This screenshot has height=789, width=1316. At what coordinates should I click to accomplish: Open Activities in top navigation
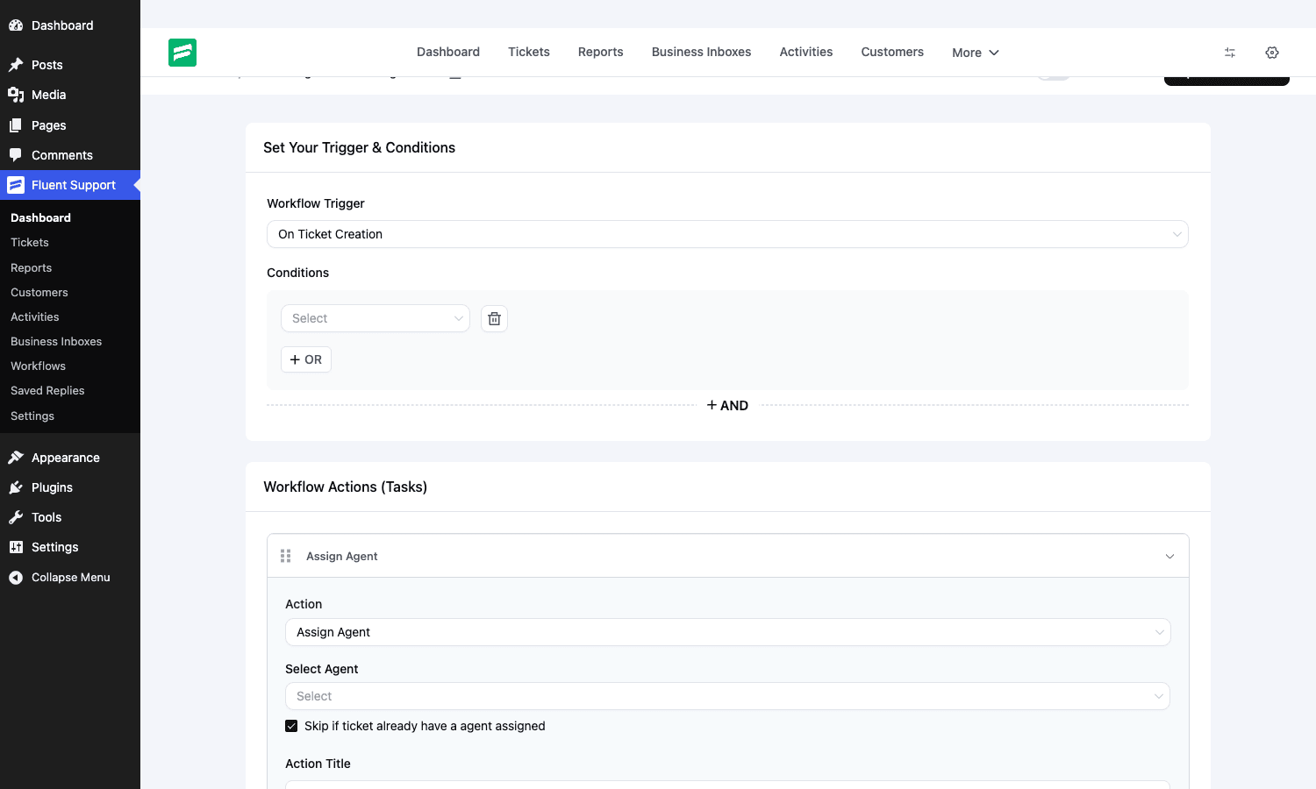coord(806,52)
